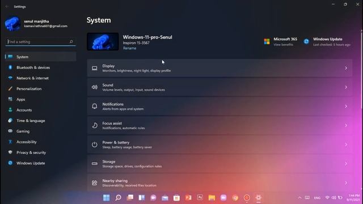
Task: Click the Sound speaker icon
Action: pos(95,87)
